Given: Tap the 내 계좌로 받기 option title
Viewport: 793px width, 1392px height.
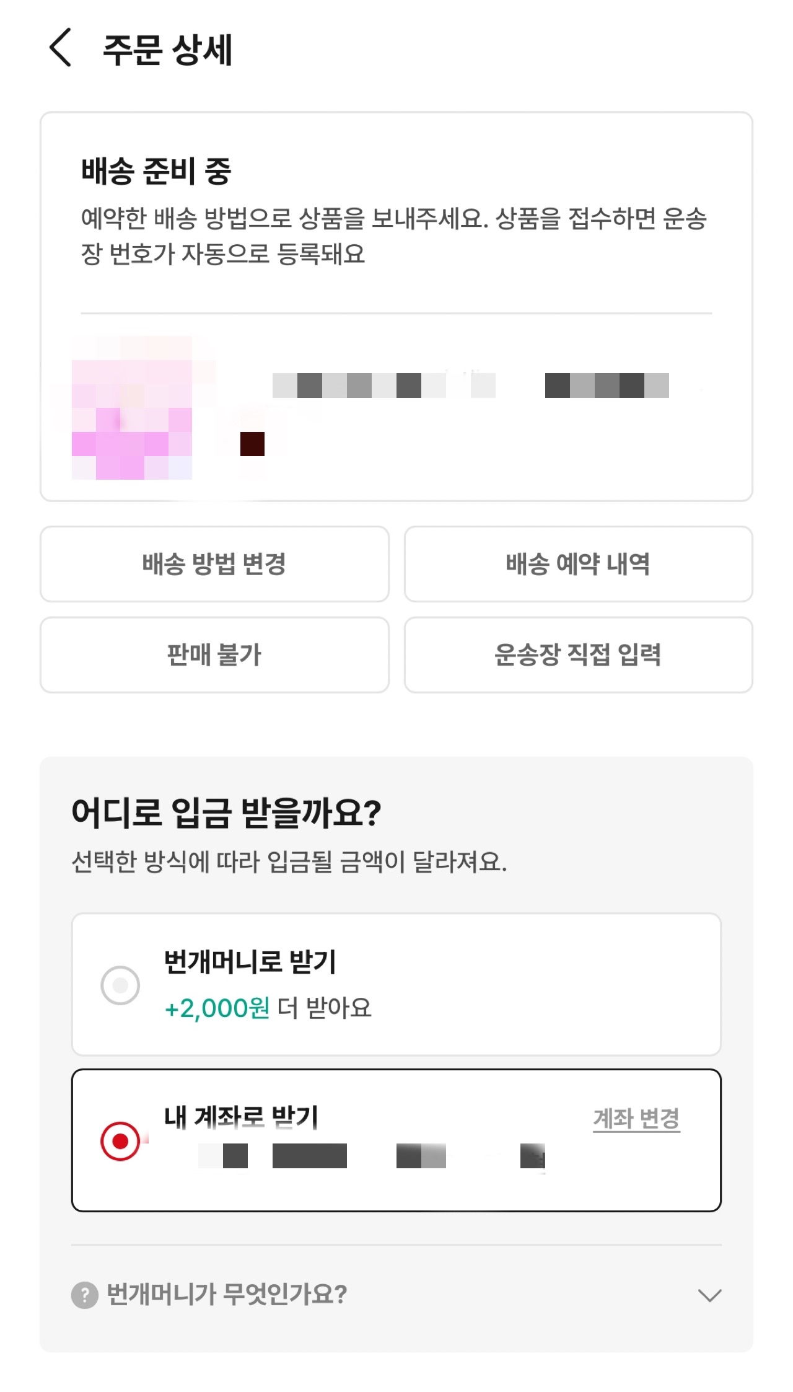Looking at the screenshot, I should pyautogui.click(x=241, y=1117).
